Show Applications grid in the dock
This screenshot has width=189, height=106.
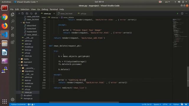click(5, 102)
